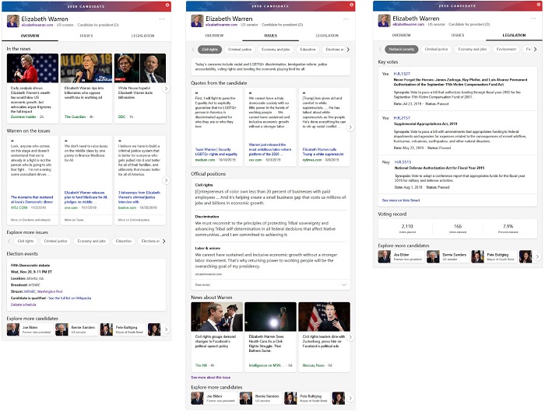The width and height of the screenshot is (545, 411).
Task: Click See more about this issue link
Action: click(211, 378)
